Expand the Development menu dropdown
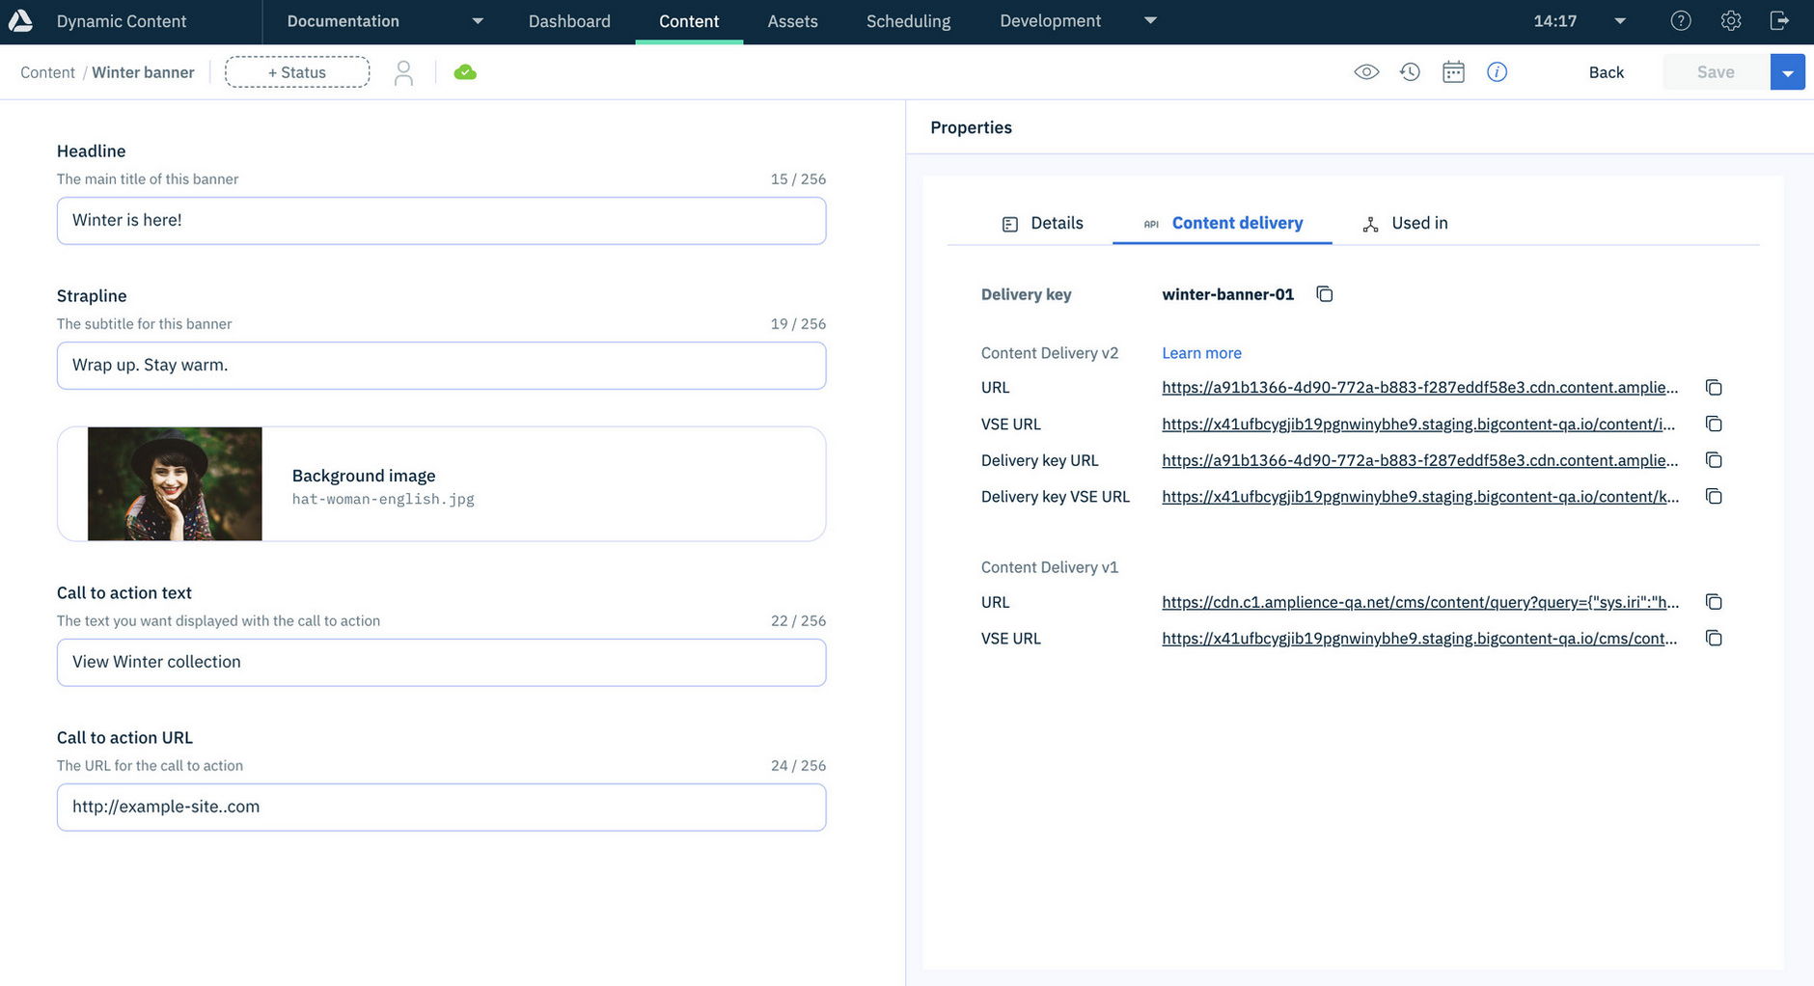 pyautogui.click(x=1149, y=21)
